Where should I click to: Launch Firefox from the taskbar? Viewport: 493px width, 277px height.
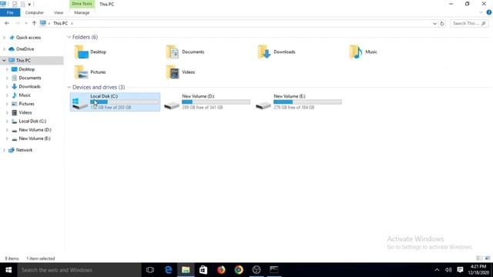click(221, 270)
